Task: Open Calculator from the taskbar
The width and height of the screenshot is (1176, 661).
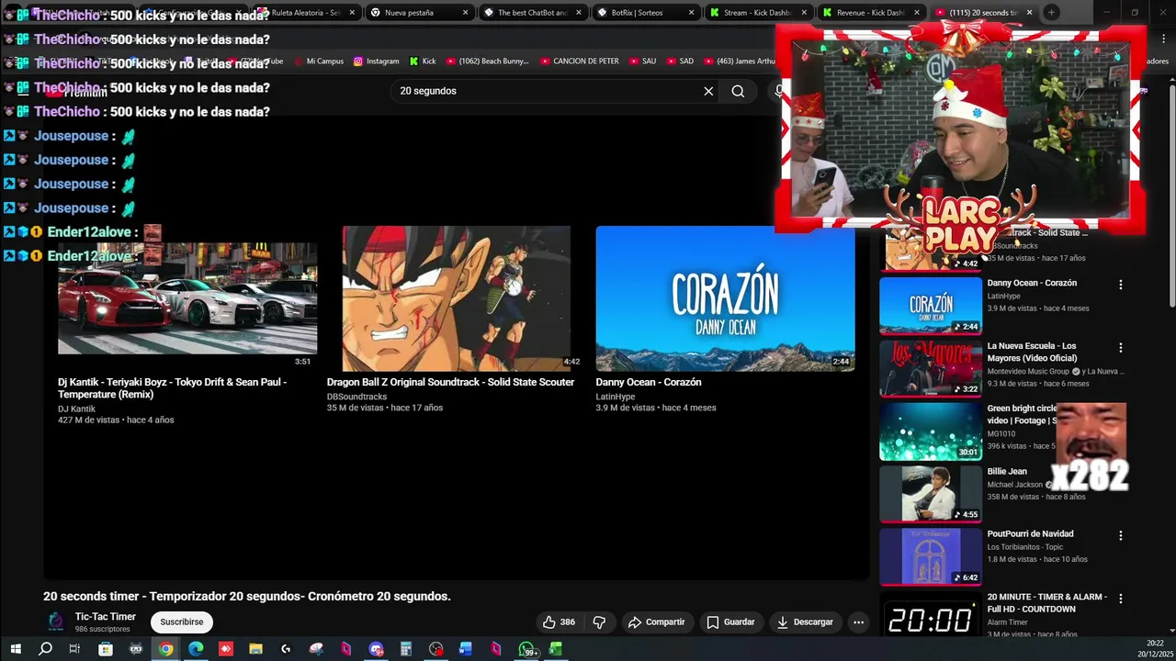Action: click(x=405, y=649)
